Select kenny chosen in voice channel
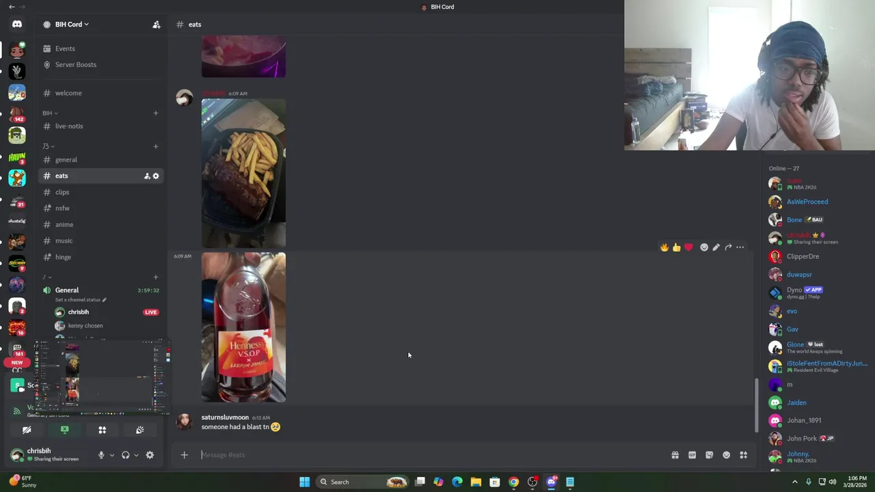Viewport: 875px width, 492px height. point(106,326)
